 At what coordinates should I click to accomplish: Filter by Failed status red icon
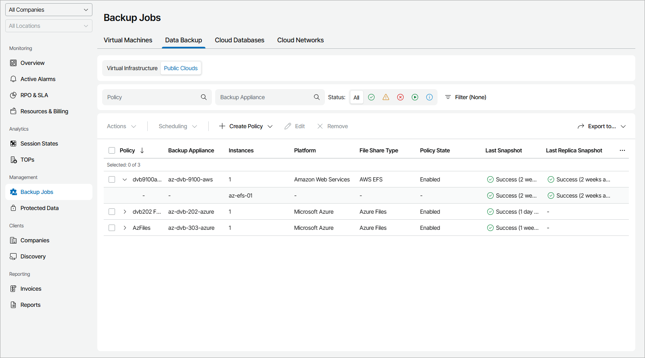(x=400, y=97)
